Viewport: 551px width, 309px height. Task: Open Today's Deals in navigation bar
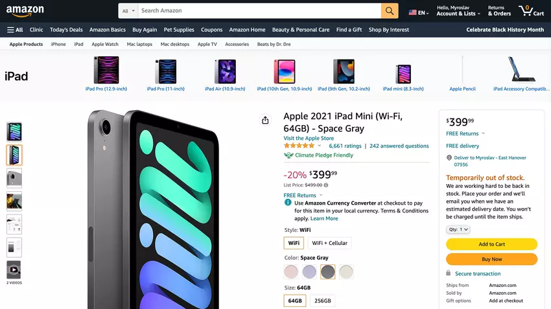(x=66, y=30)
